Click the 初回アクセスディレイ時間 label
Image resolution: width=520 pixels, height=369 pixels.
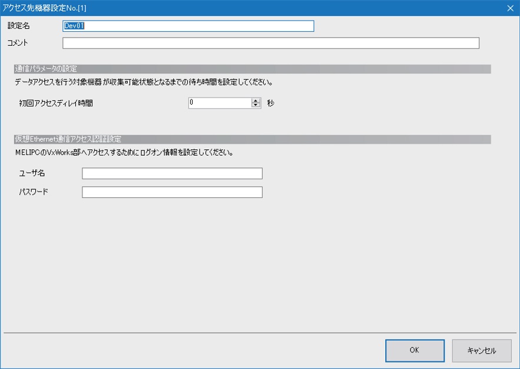56,103
